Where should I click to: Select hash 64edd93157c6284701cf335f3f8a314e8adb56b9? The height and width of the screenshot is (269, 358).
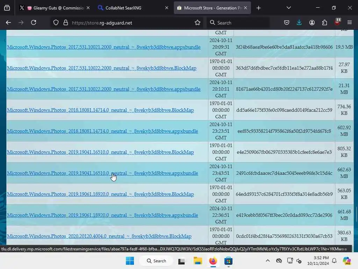click(284, 194)
